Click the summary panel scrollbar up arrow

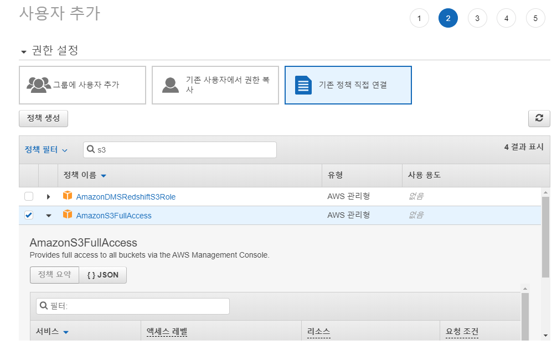point(525,289)
